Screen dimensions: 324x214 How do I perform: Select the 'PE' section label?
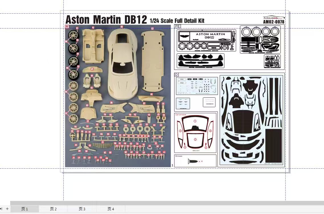coord(178,26)
